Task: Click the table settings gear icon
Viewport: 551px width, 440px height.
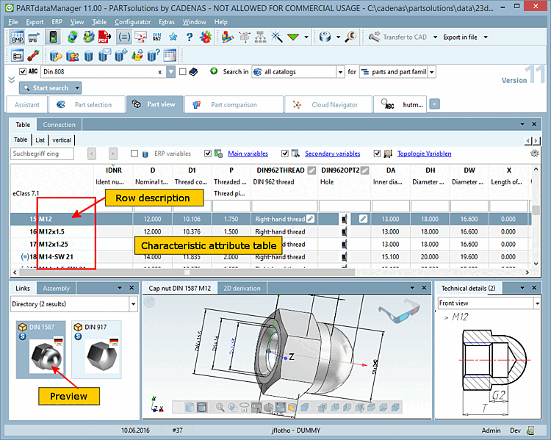Action: [535, 154]
